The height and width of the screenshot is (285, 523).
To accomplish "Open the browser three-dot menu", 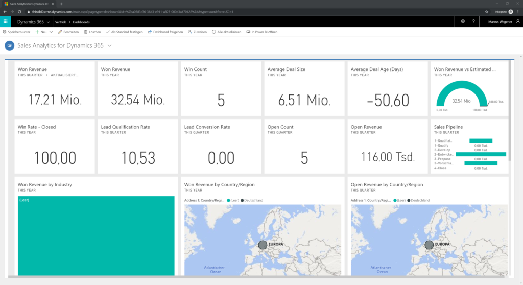I will click(518, 12).
